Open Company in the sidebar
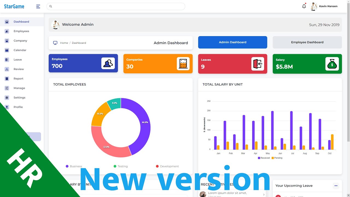 (x=21, y=40)
